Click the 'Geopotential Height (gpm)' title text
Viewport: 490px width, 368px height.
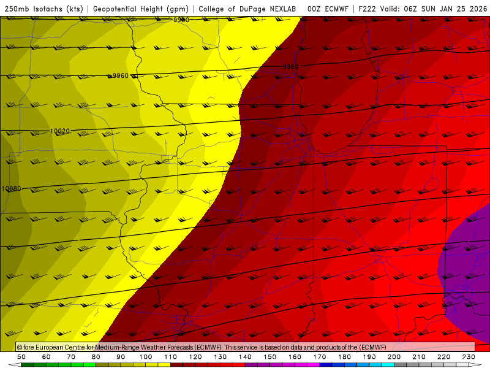coord(141,9)
